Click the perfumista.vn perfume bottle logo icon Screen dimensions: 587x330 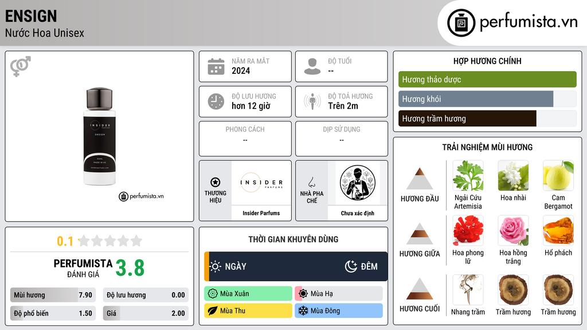tap(461, 23)
